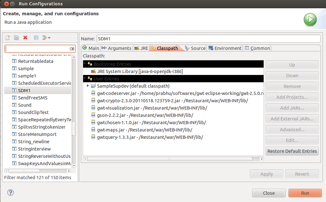Image resolution: width=326 pixels, height=202 pixels.
Task: Click the Duplicate launch configuration icon
Action: point(16,37)
